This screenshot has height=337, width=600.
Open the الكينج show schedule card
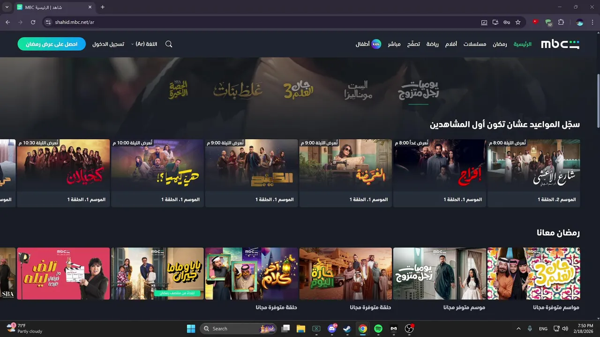coord(251,173)
